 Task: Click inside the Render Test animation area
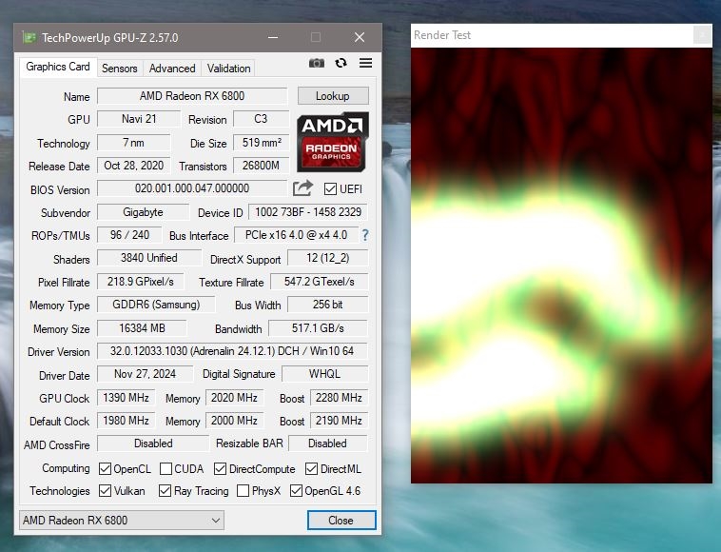coord(561,266)
